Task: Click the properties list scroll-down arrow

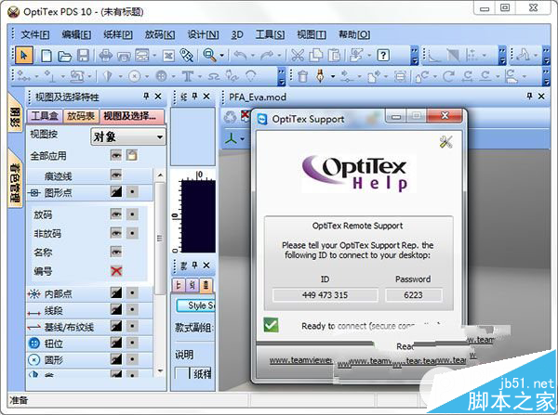Action: click(160, 371)
